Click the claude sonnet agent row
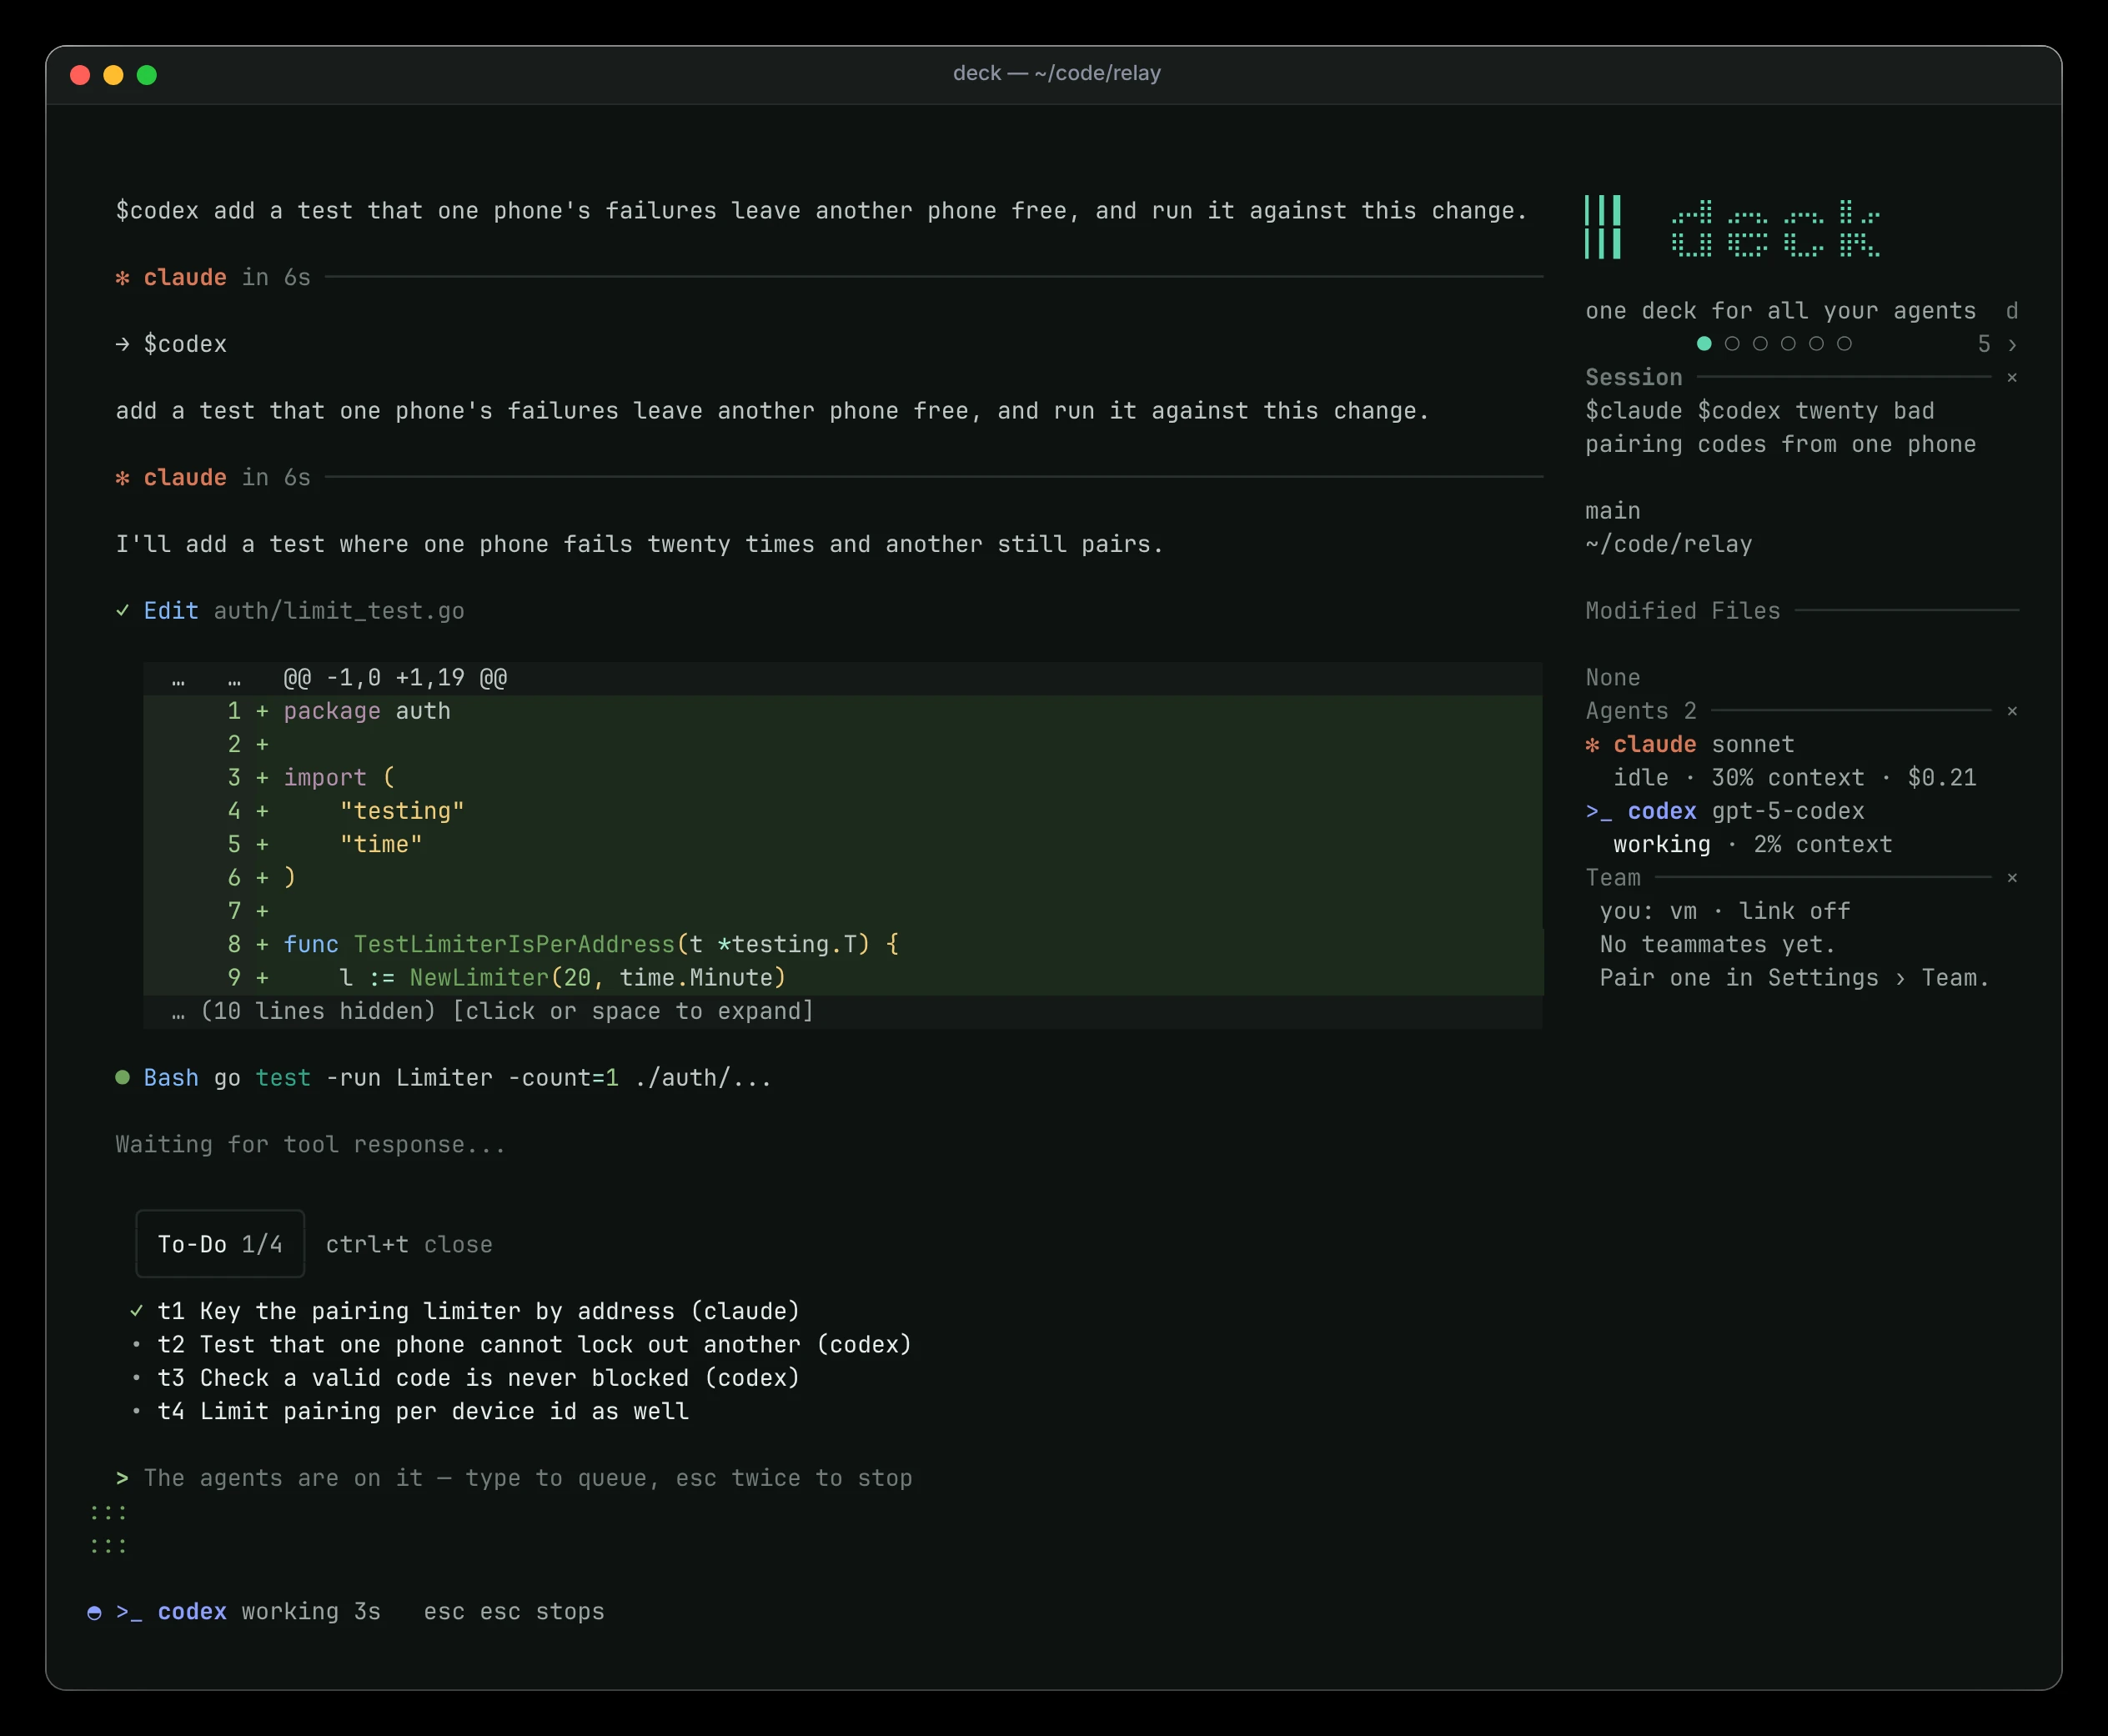2108x1736 pixels. [x=1690, y=745]
